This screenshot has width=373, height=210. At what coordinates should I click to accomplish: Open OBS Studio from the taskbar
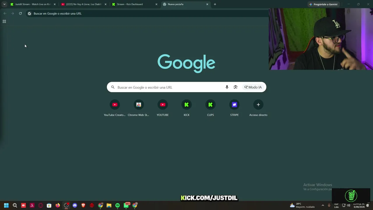point(66,205)
